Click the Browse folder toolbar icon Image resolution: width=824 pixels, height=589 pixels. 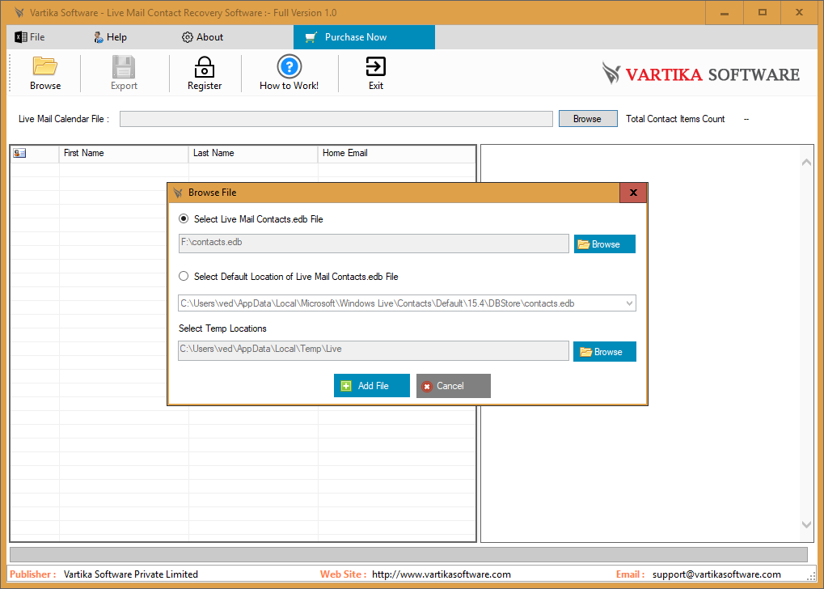coord(45,67)
